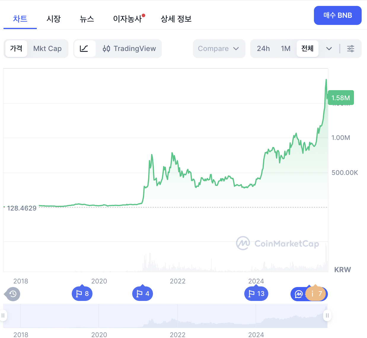The height and width of the screenshot is (338, 367).
Task: Switch the chart to Mkt Cap view
Action: click(48, 48)
